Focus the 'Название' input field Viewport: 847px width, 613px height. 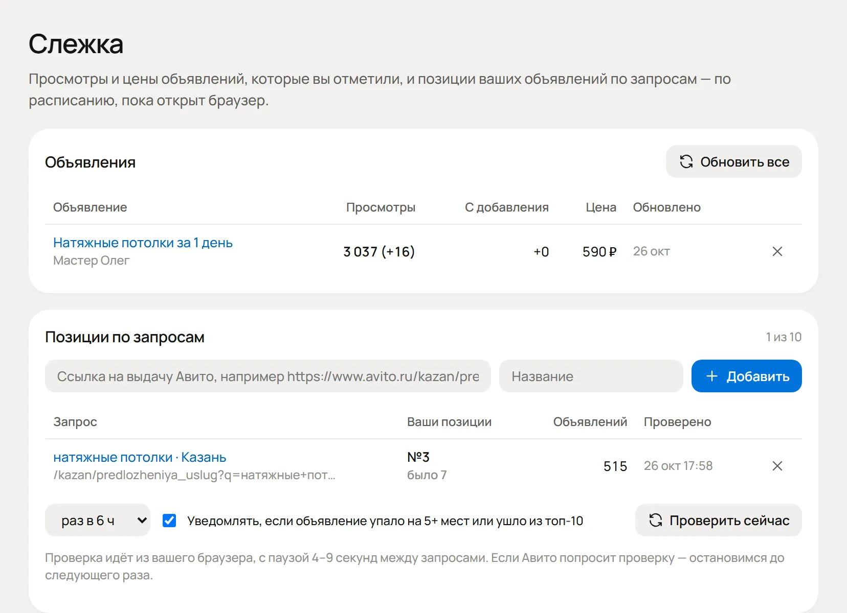[x=591, y=376]
